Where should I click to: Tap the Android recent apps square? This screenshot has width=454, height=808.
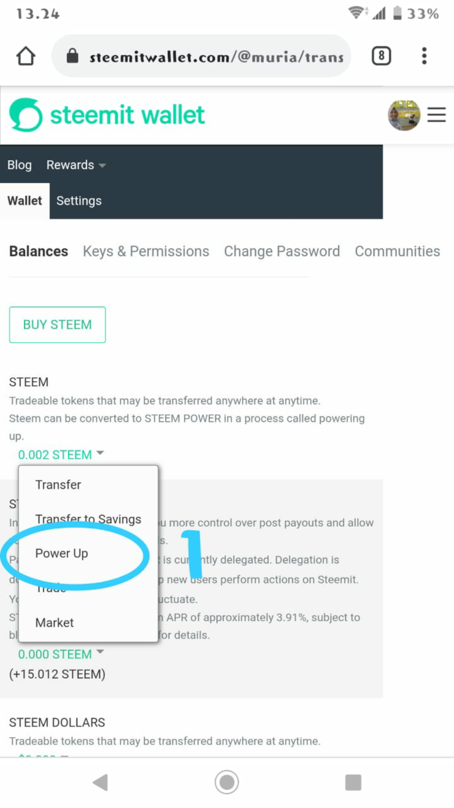pos(353,782)
